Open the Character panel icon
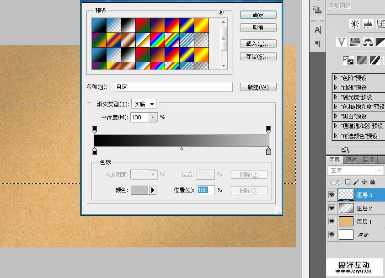This screenshot has height=278, width=385. click(x=317, y=30)
